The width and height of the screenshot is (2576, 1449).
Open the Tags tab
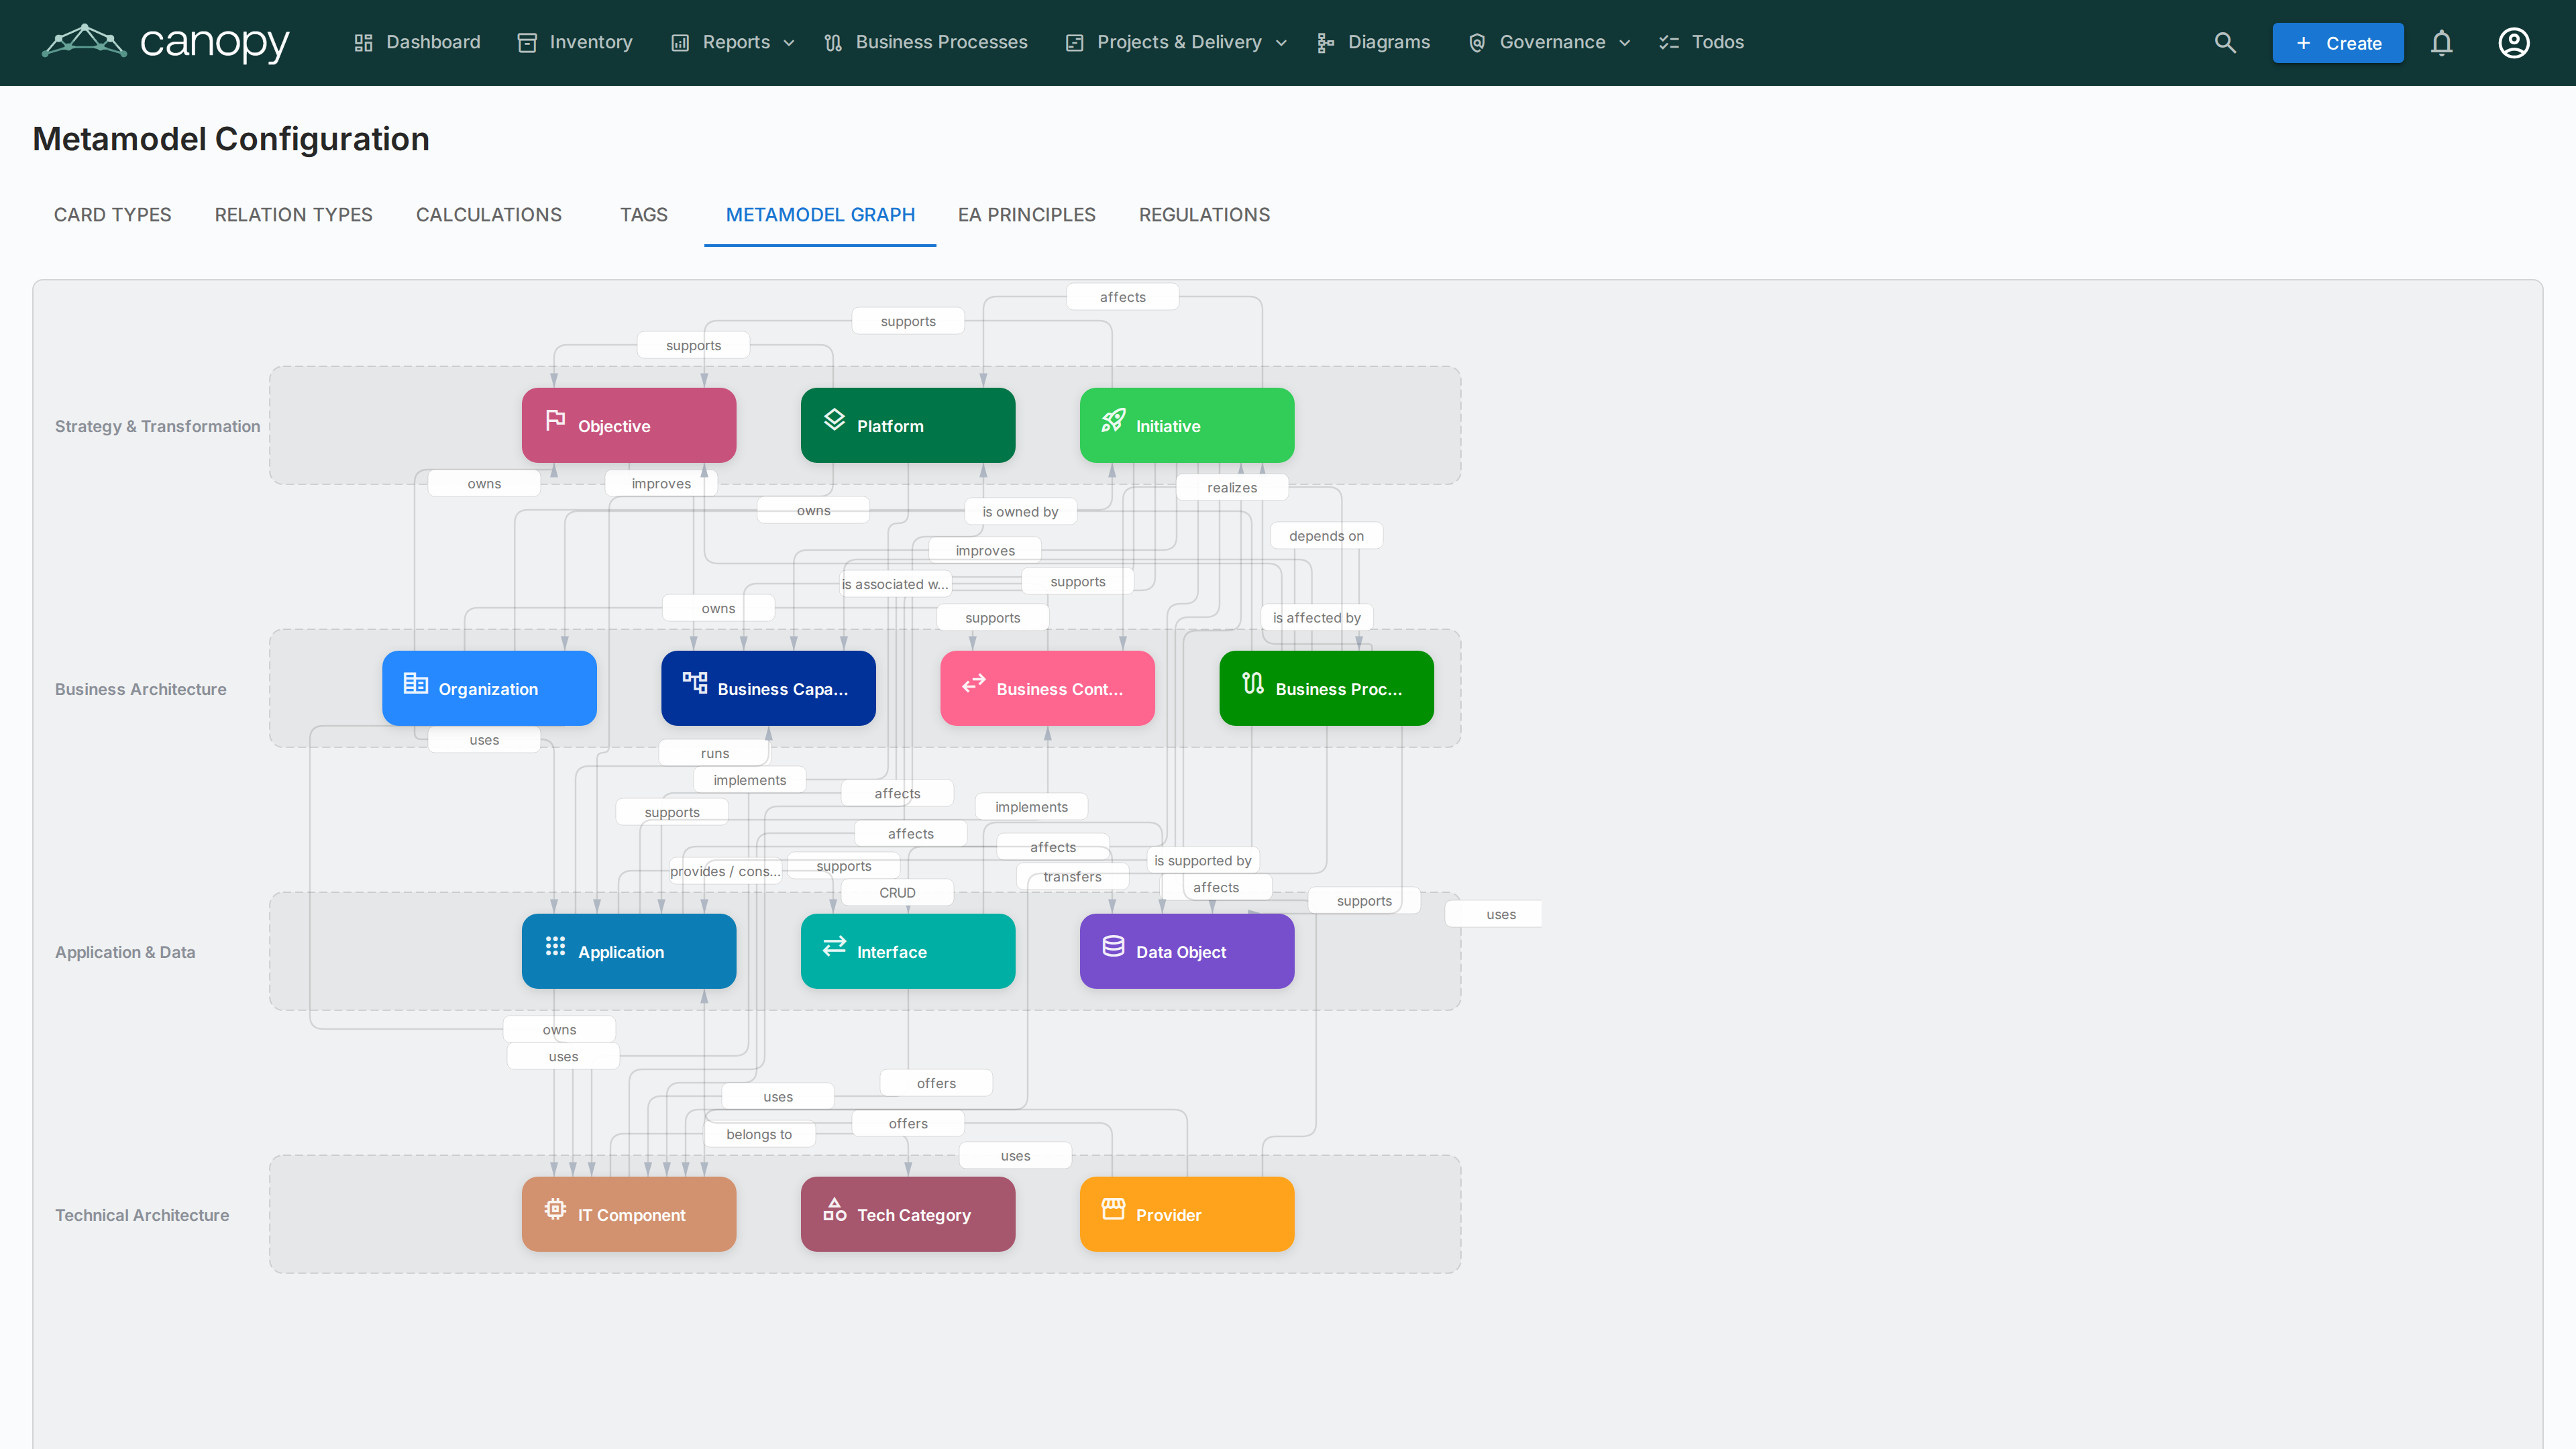point(644,215)
